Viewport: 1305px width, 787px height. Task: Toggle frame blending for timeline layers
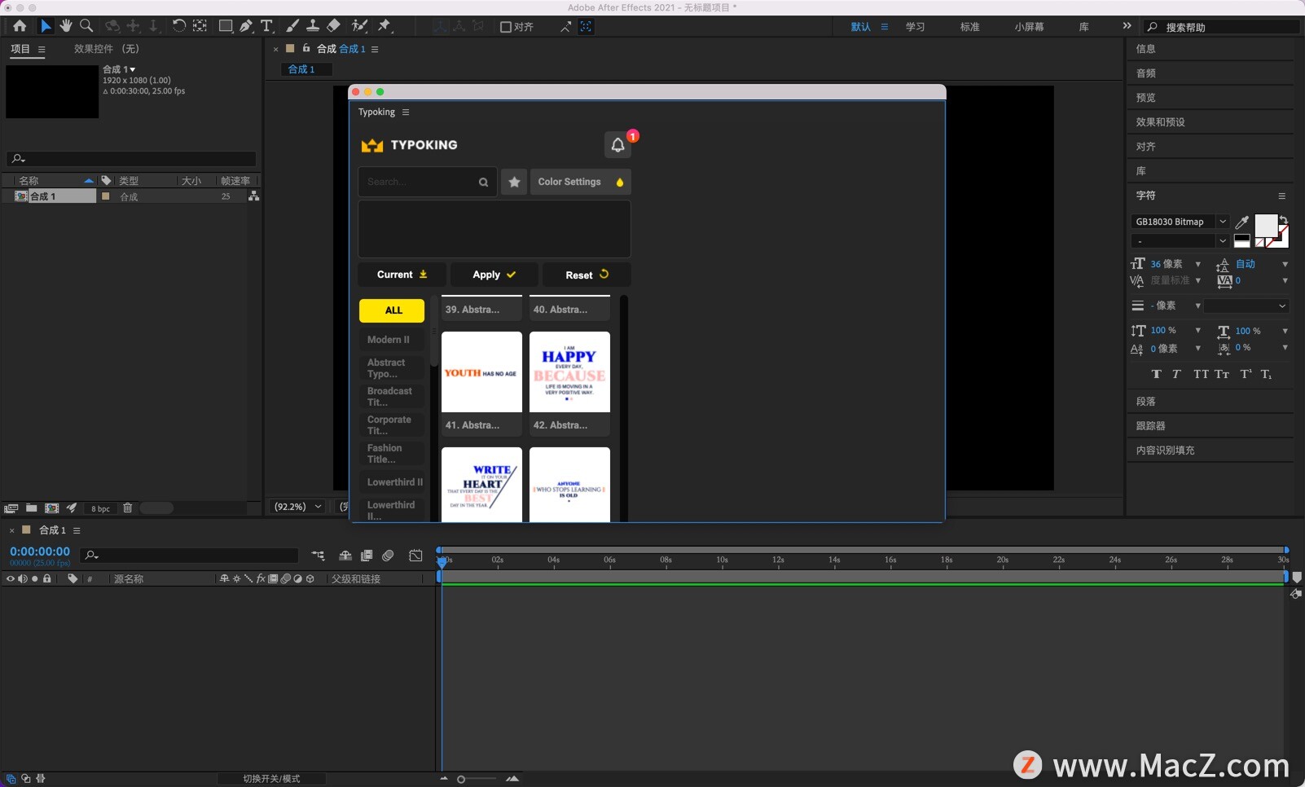pyautogui.click(x=367, y=556)
